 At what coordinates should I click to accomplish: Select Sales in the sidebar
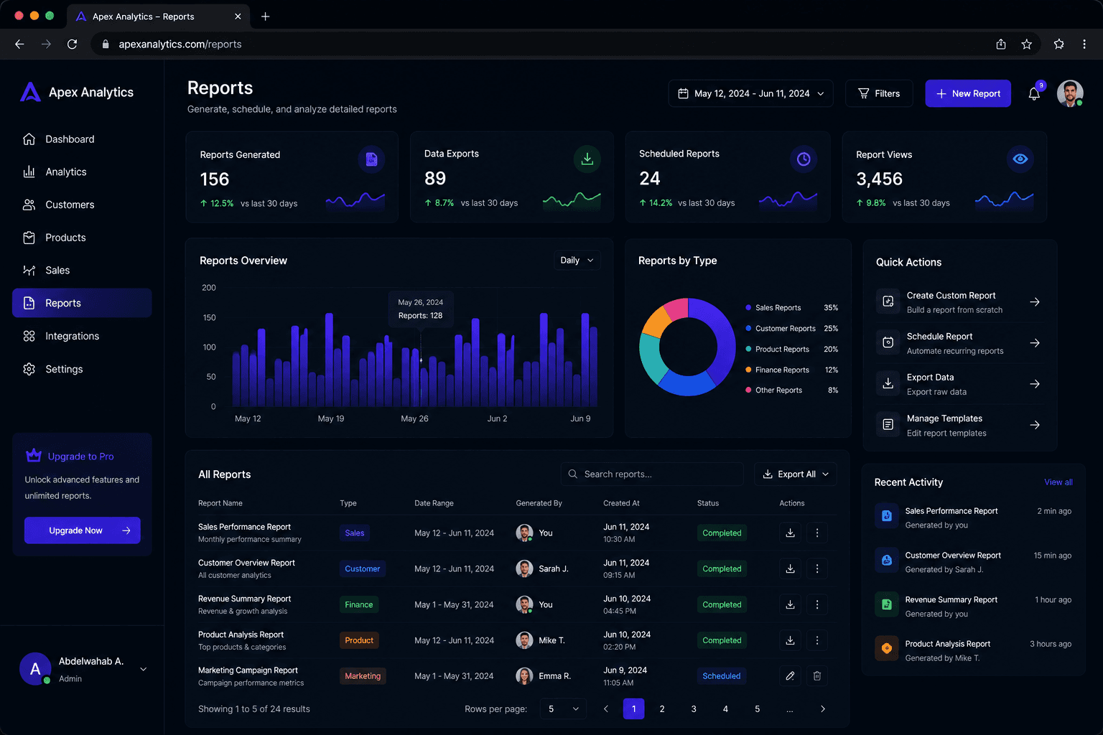click(82, 271)
